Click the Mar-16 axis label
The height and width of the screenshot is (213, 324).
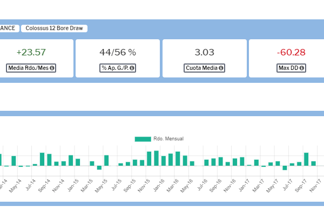[173, 186]
